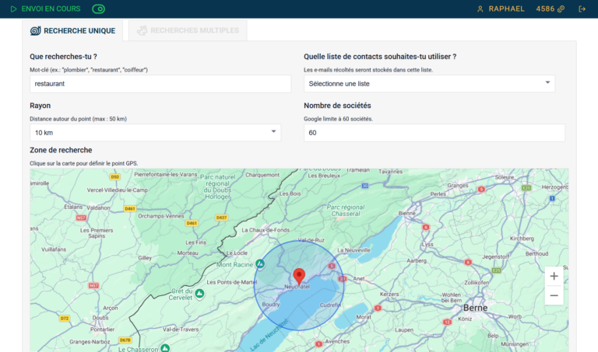Click the Parc régional Chasseral label
The height and width of the screenshot is (352, 598).
coord(346,211)
